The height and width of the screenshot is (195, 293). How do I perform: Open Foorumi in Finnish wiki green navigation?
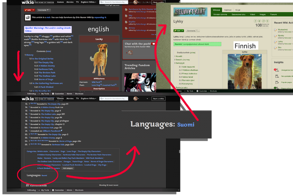[x=273, y=14]
